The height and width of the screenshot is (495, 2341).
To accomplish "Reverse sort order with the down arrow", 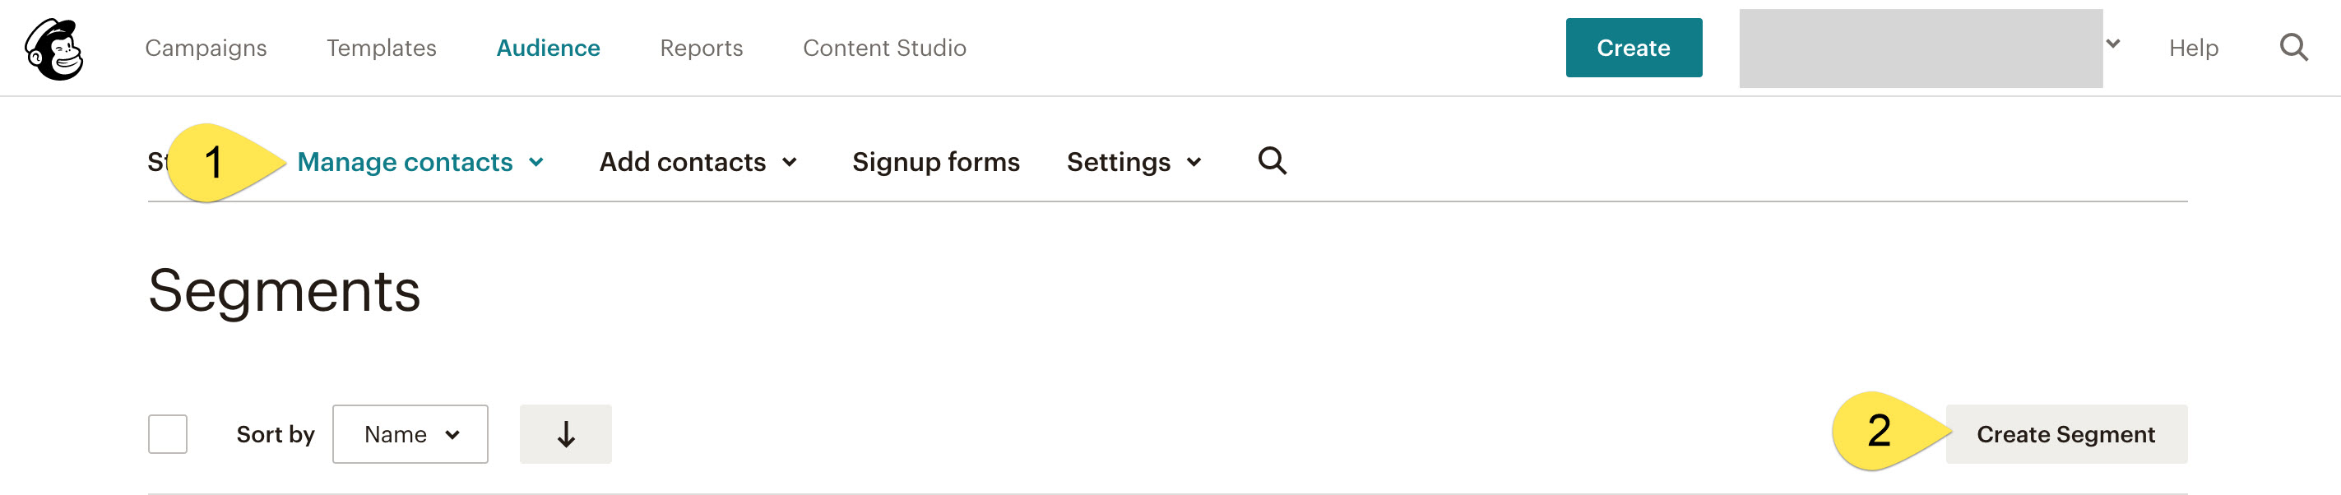I will pyautogui.click(x=565, y=434).
